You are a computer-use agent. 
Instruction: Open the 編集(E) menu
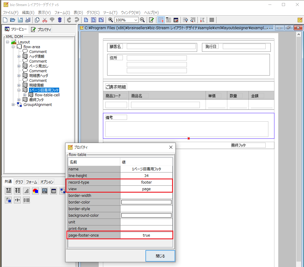pos(28,13)
